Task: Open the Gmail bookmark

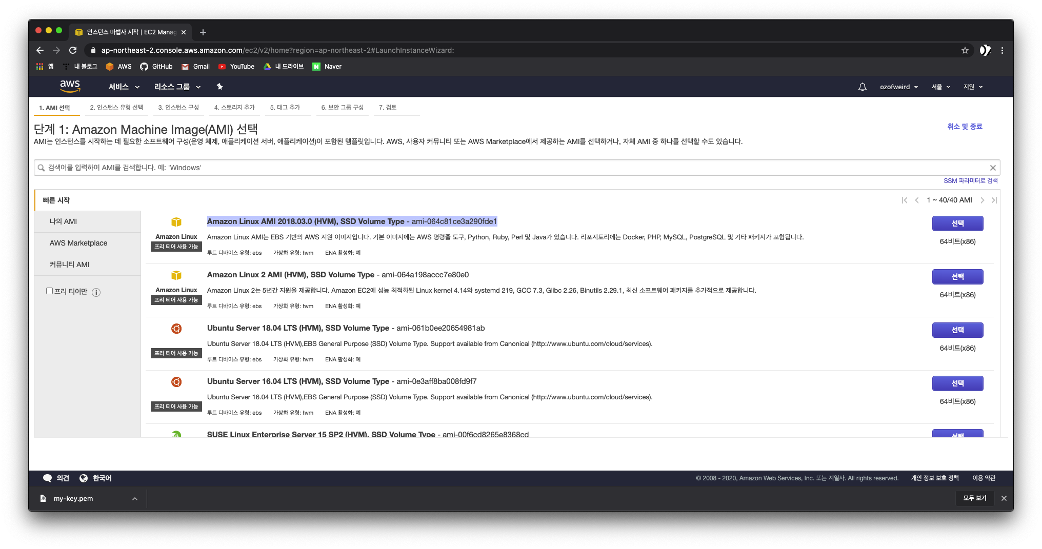Action: click(x=196, y=67)
